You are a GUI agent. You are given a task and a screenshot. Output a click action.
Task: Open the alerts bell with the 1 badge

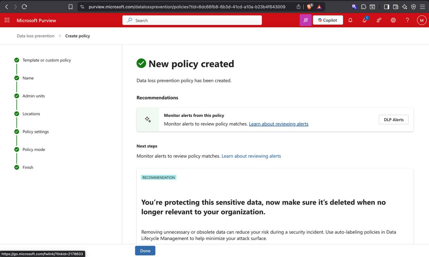(365, 20)
